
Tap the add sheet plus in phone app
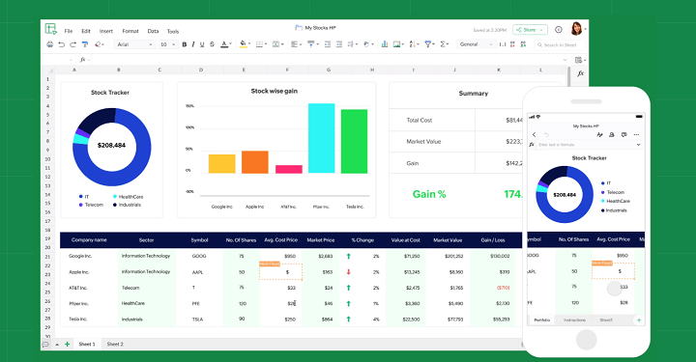coord(639,320)
